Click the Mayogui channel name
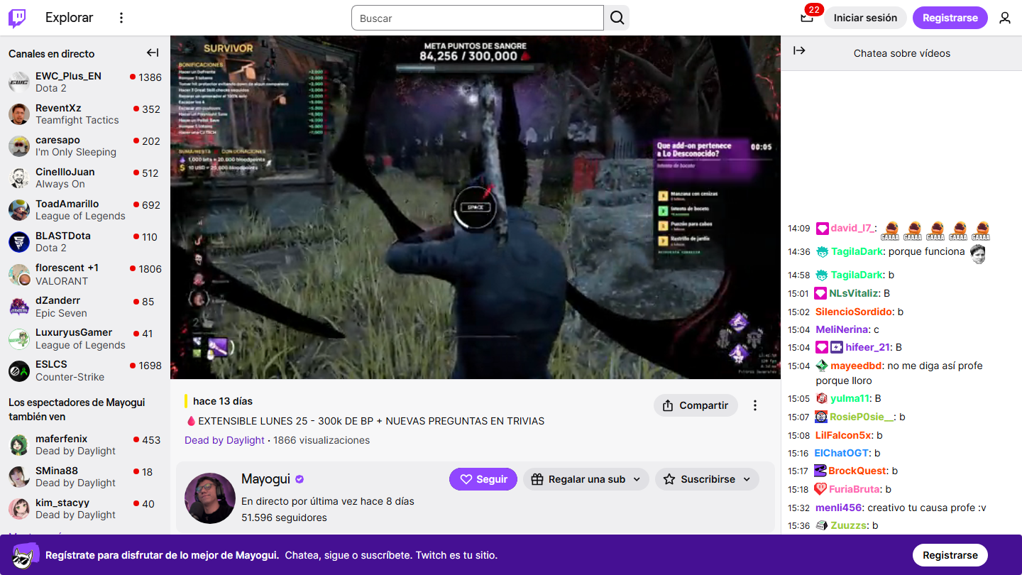 click(266, 479)
